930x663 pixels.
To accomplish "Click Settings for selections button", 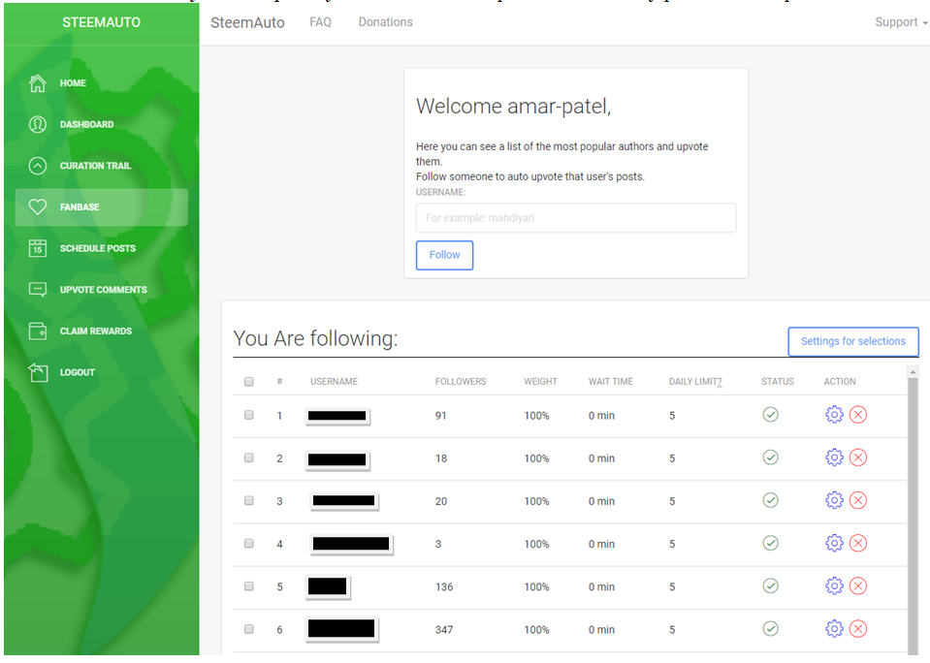I will (852, 341).
